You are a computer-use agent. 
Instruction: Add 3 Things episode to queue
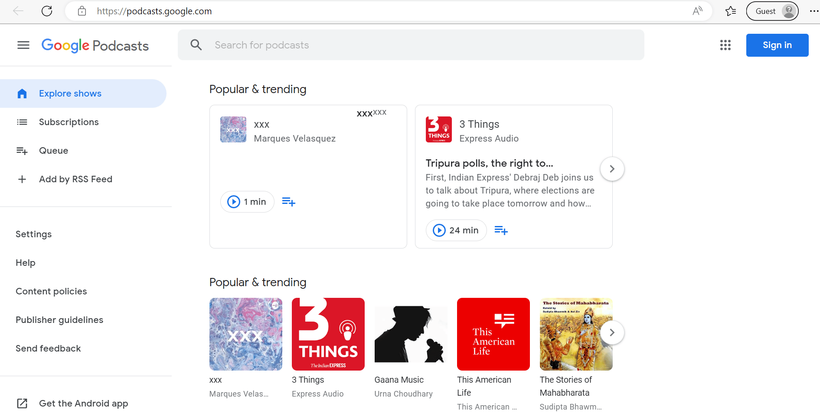(501, 230)
